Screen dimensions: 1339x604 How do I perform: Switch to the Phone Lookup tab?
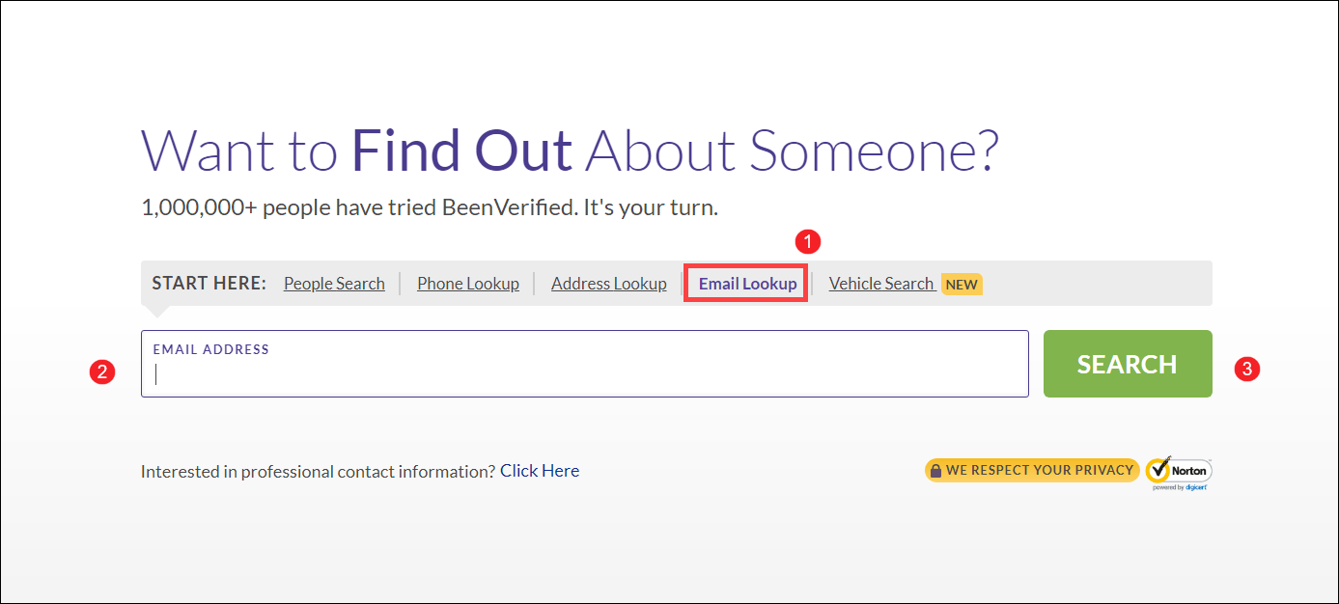tap(468, 284)
